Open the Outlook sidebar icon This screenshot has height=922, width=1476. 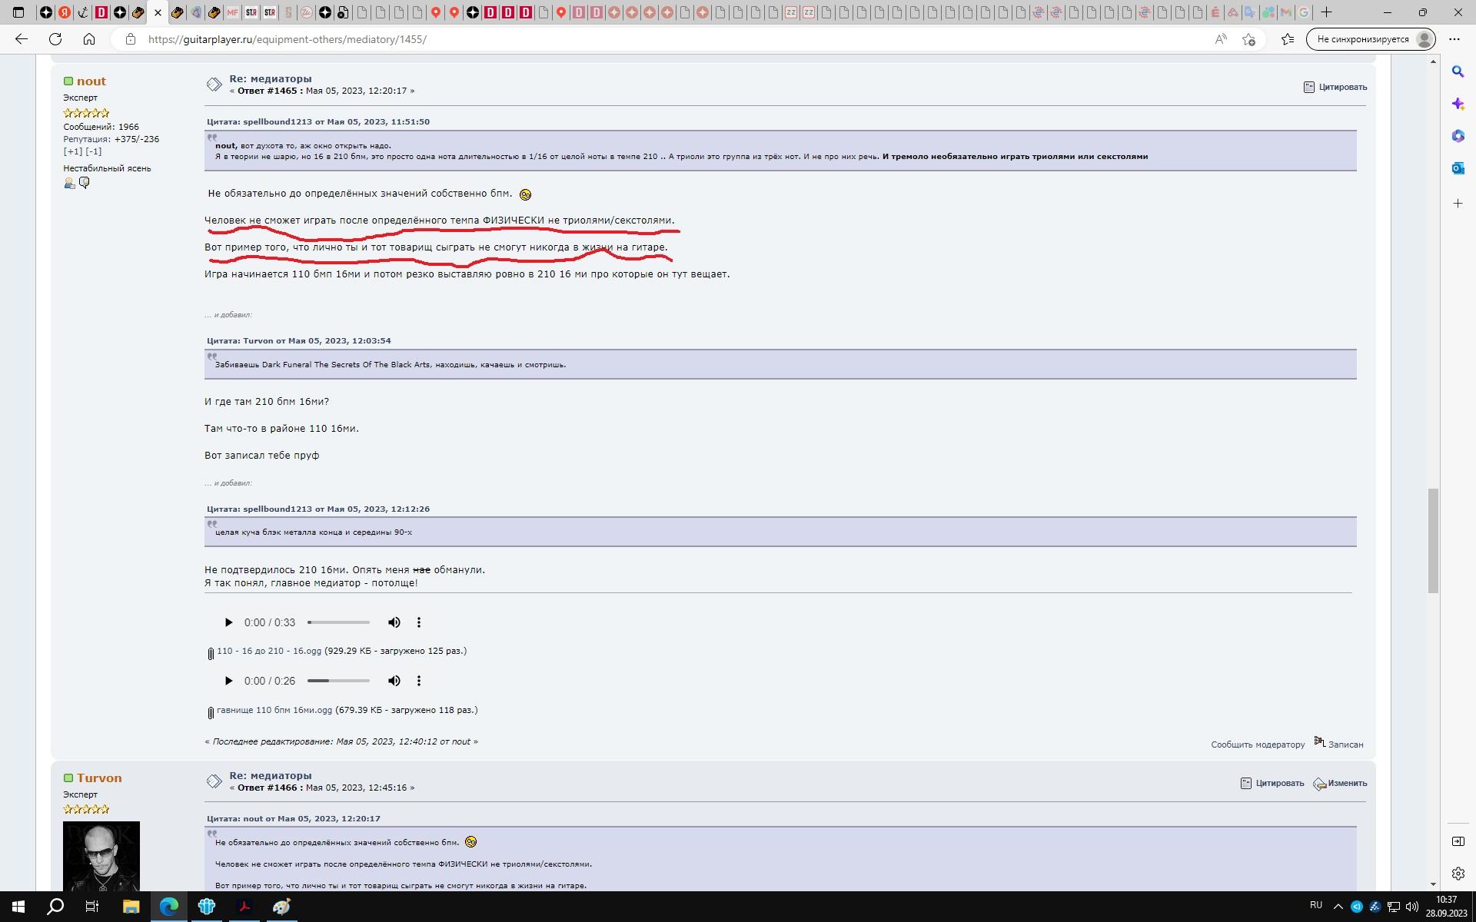point(1458,168)
